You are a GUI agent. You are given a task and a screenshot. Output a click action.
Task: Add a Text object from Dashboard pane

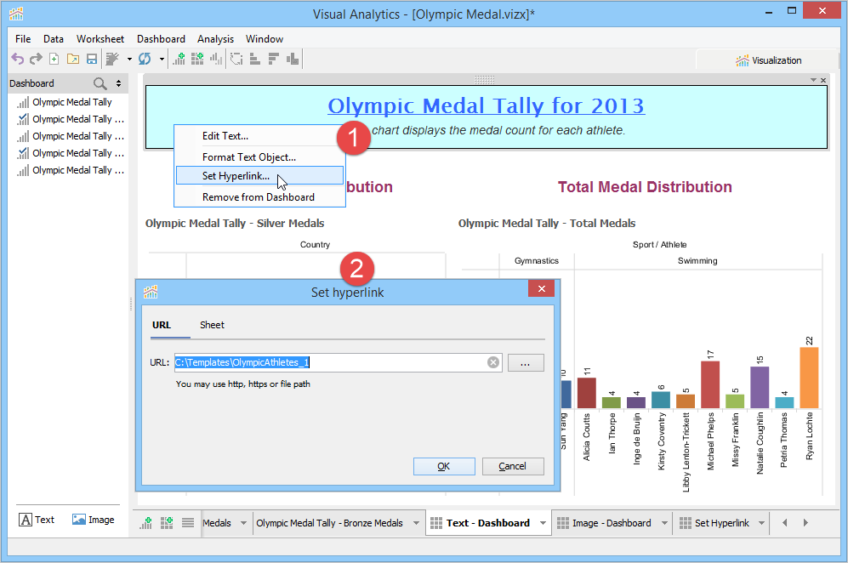37,520
